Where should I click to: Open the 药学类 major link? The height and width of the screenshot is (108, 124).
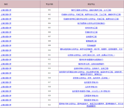[91, 78]
